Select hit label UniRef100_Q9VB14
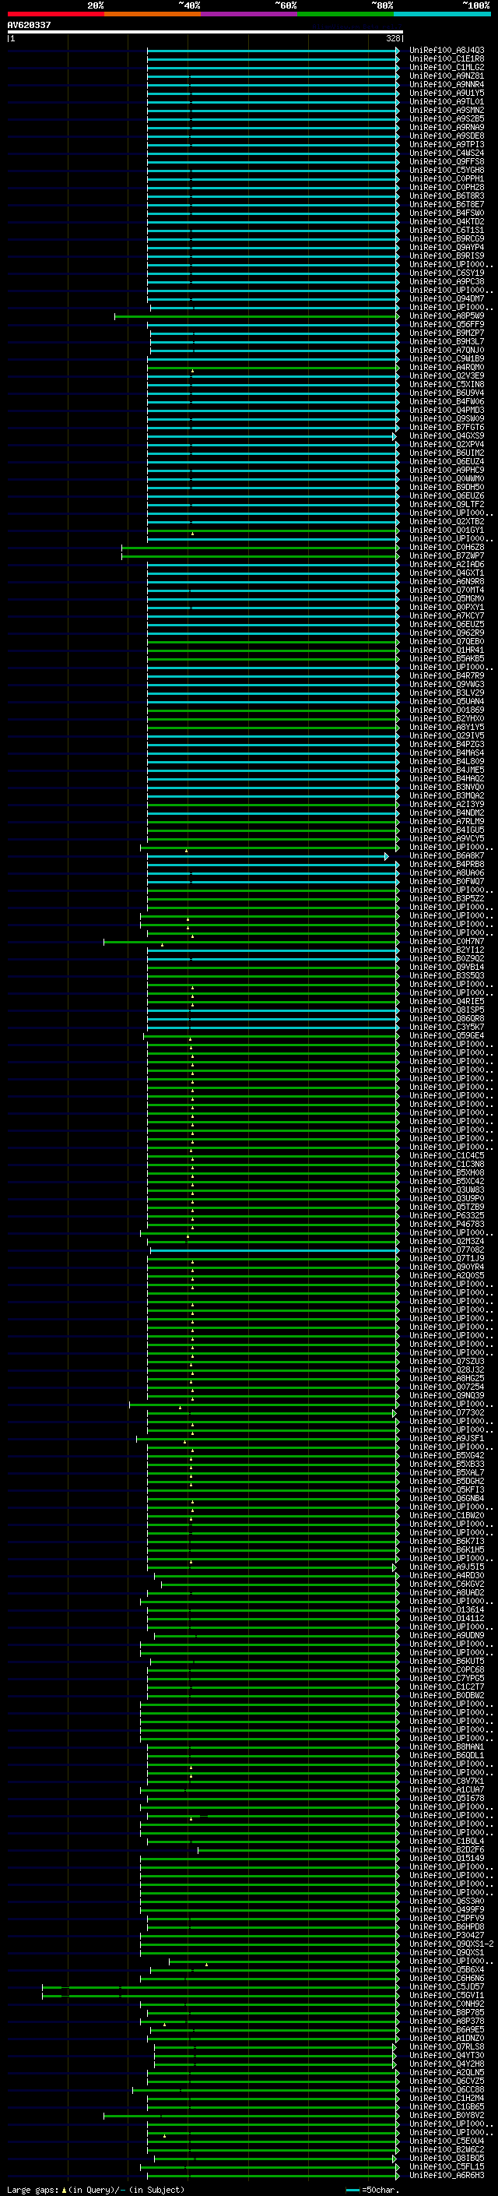 [446, 968]
